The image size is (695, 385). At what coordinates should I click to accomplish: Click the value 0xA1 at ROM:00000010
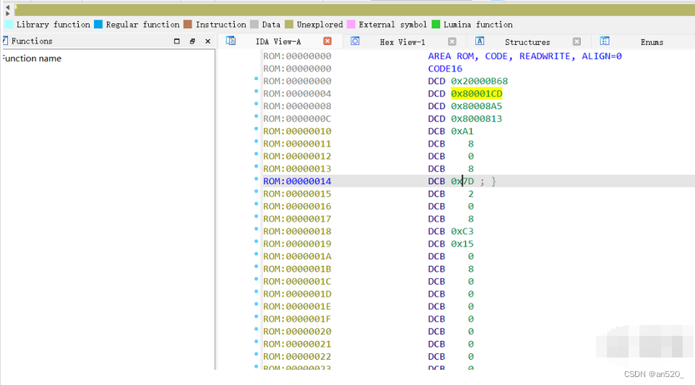[462, 131]
